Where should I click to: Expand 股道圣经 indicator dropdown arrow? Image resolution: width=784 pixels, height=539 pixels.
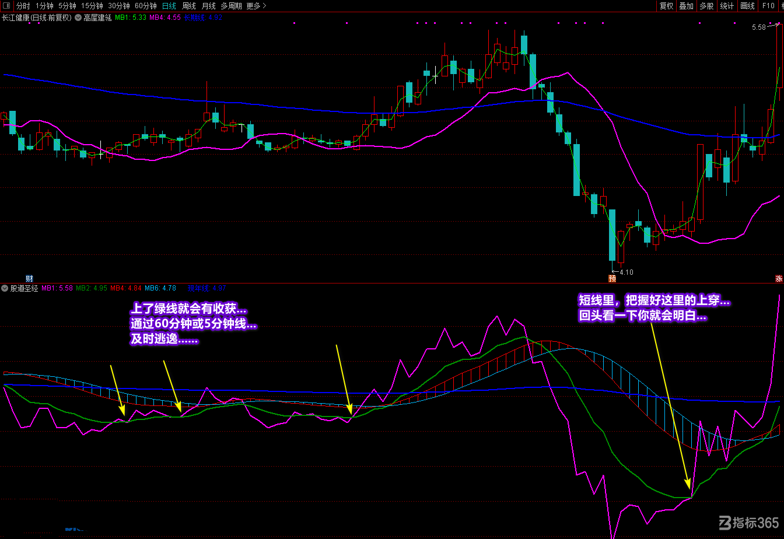coord(5,288)
